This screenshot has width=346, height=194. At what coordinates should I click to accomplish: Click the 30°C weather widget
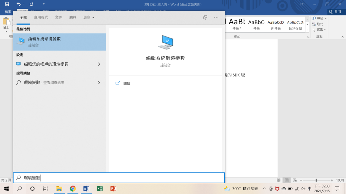pos(241,189)
